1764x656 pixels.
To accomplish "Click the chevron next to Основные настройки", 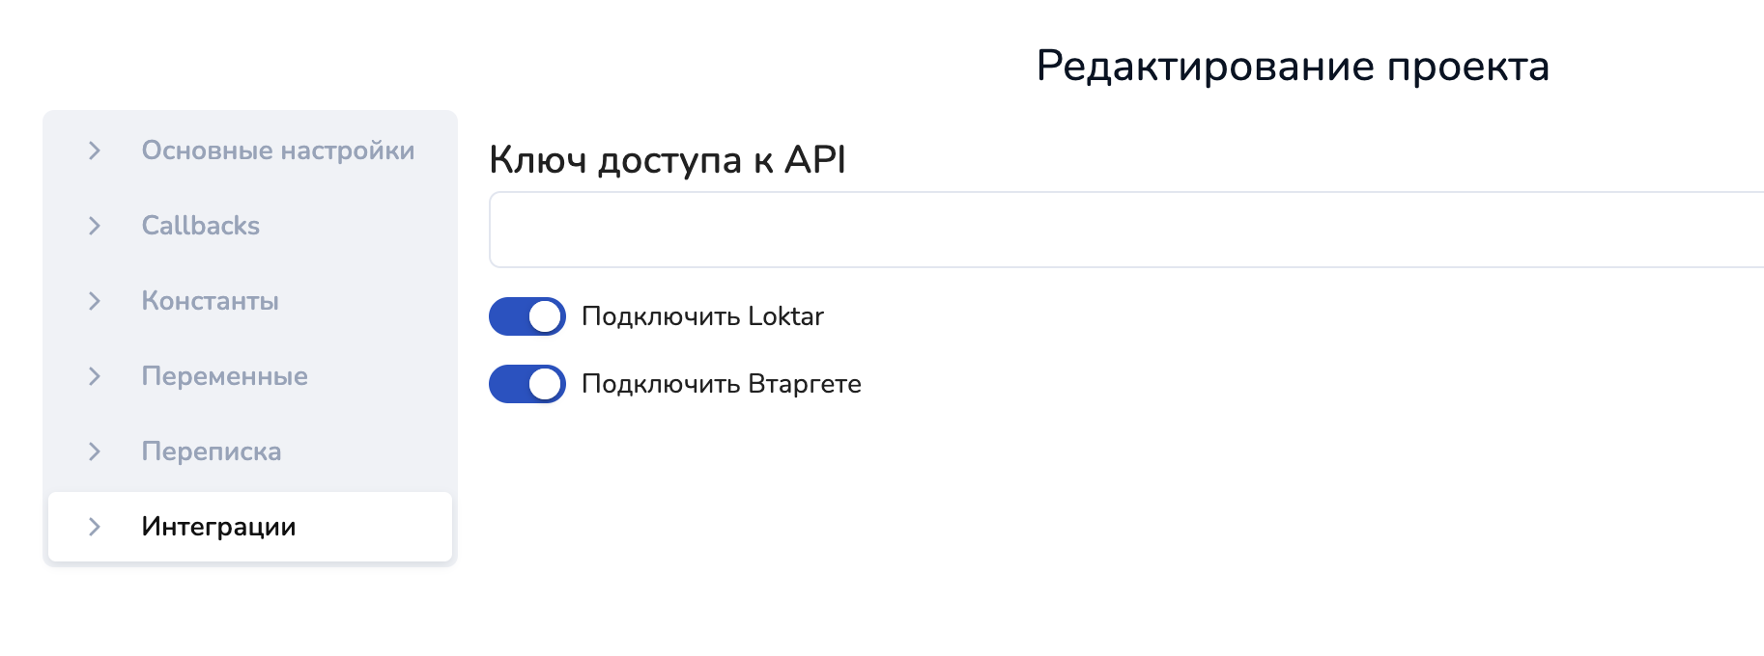I will coord(95,150).
